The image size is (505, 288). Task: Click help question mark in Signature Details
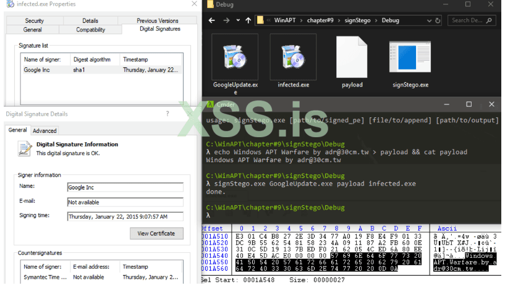(168, 114)
